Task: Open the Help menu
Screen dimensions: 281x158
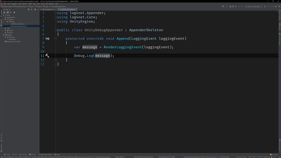Action: tap(57, 4)
